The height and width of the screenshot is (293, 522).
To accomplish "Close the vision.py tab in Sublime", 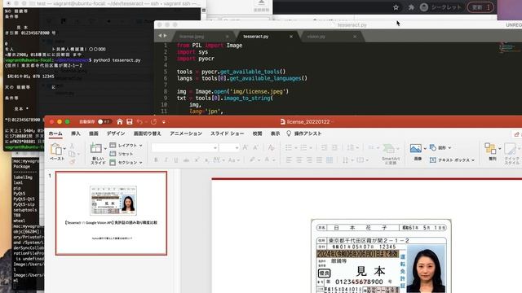I will coord(355,37).
